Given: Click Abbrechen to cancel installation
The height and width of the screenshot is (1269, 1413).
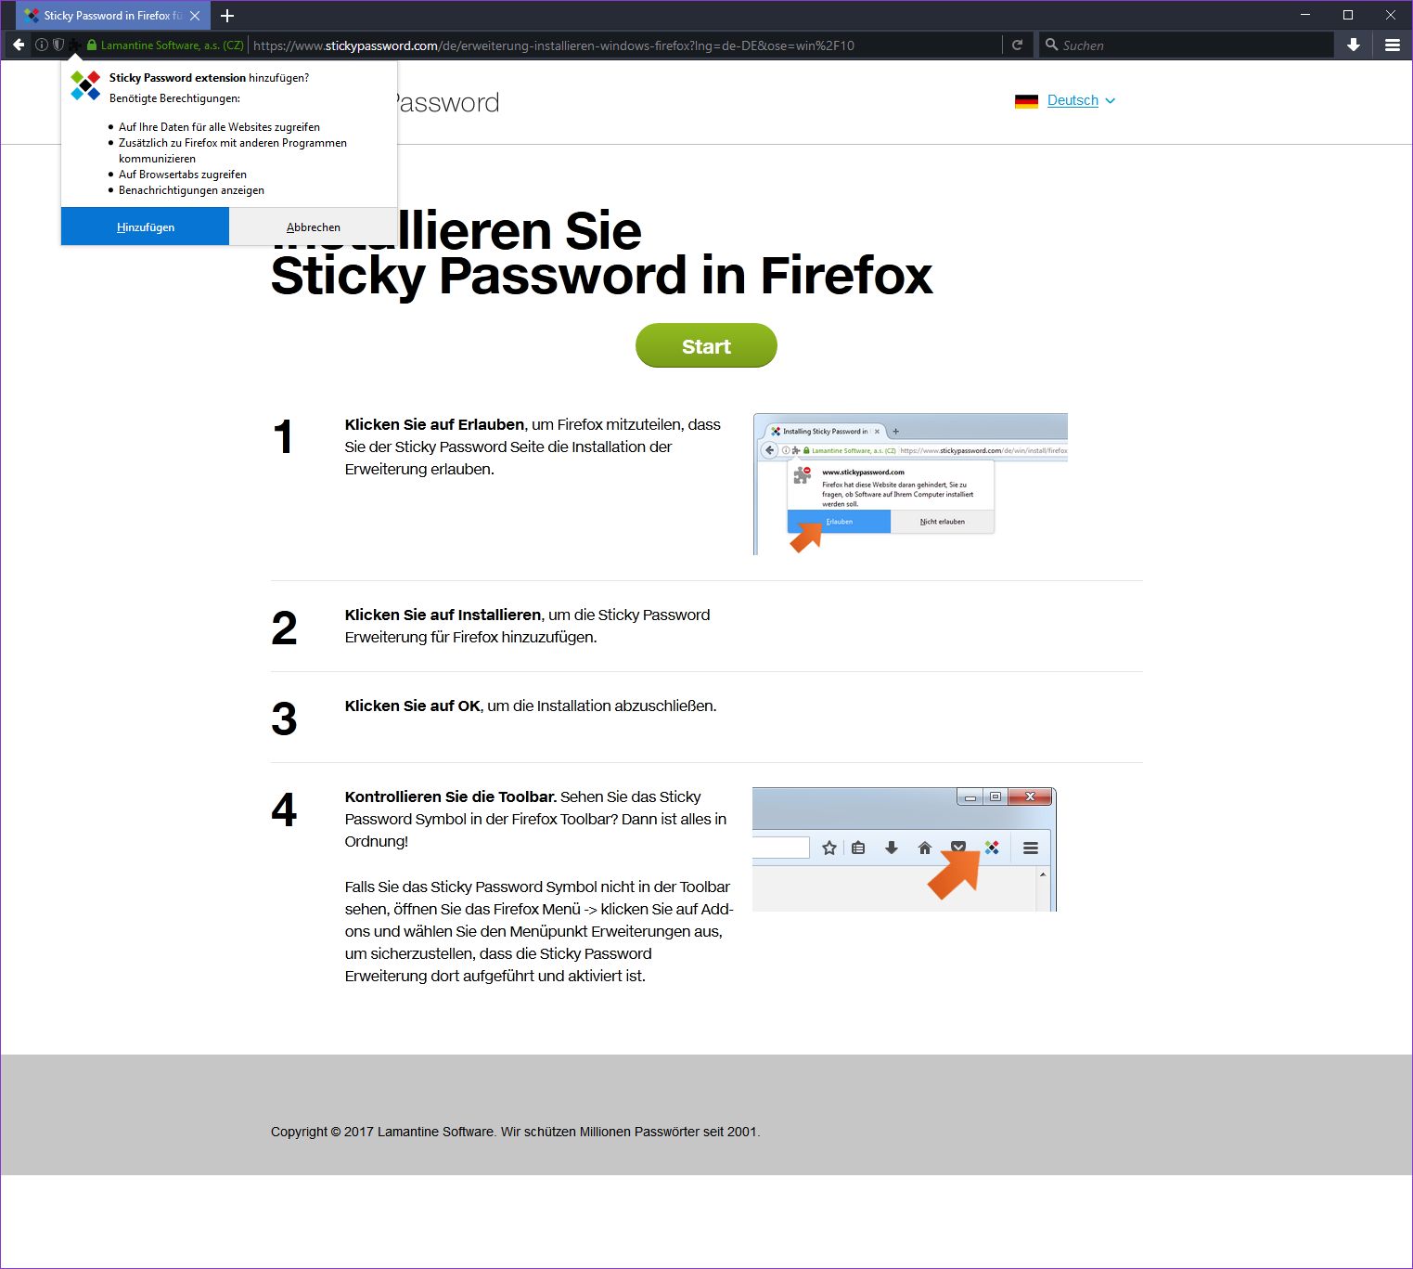Looking at the screenshot, I should (314, 227).
